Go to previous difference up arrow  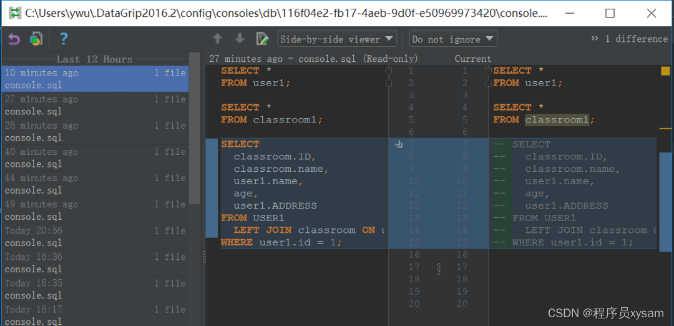218,39
